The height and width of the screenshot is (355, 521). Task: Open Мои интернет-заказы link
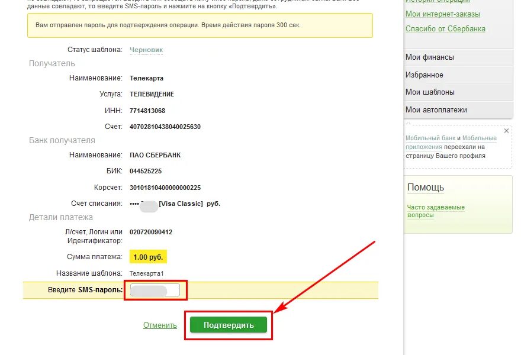[443, 14]
